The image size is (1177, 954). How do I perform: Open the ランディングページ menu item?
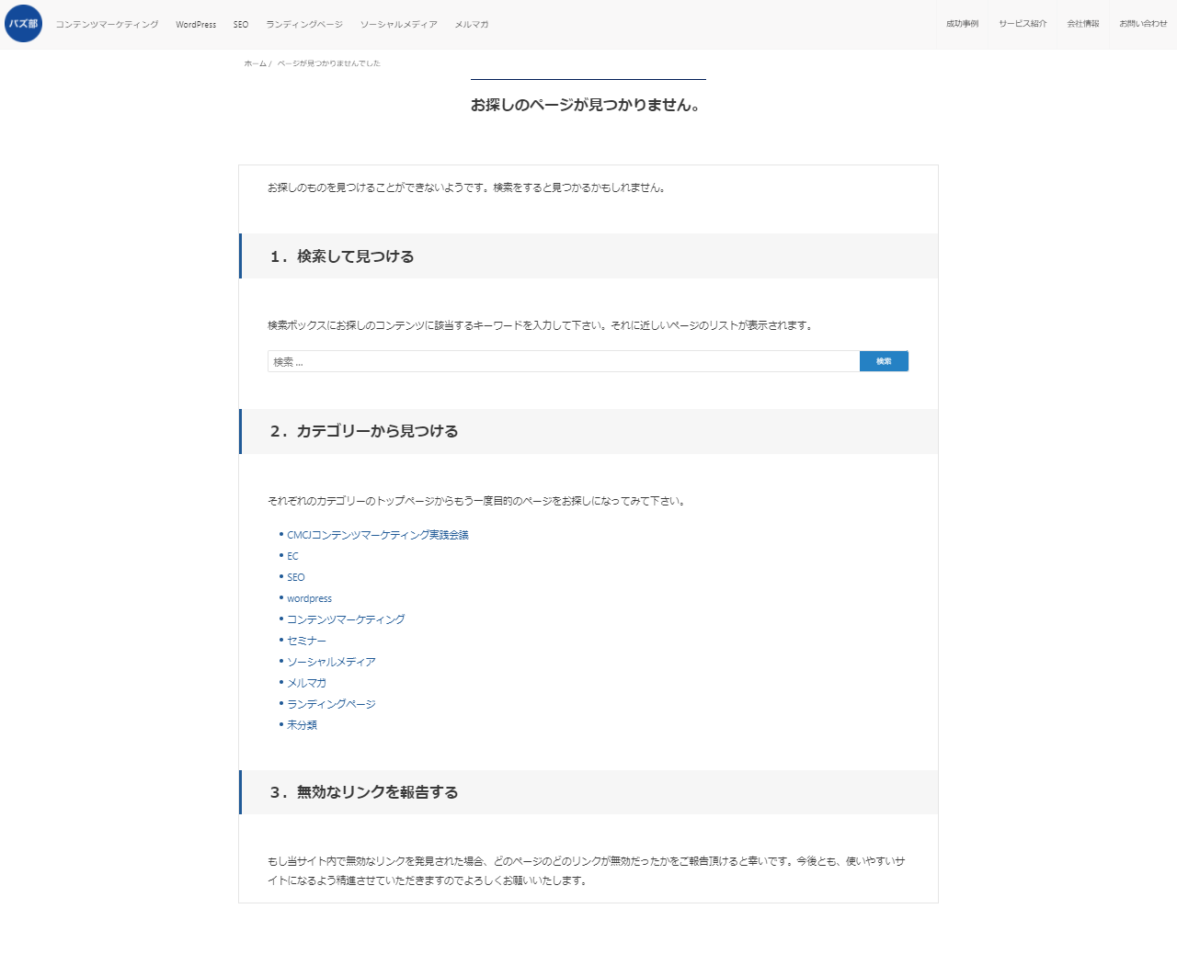[x=304, y=25]
